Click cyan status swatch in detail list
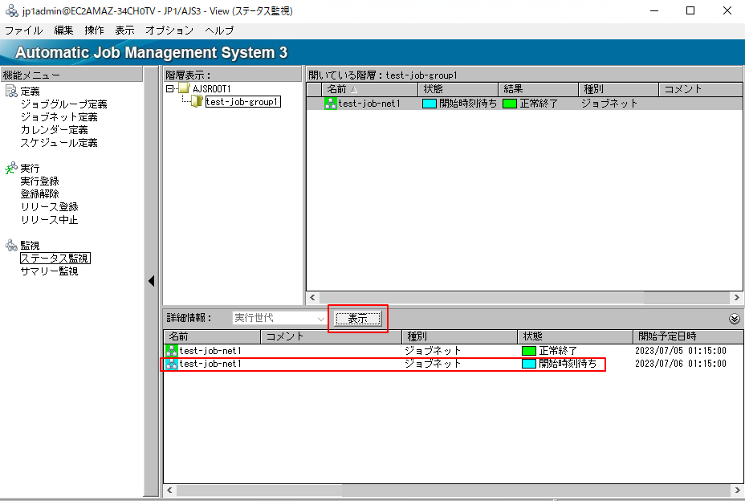Screen dimensions: 745x501 coord(529,364)
